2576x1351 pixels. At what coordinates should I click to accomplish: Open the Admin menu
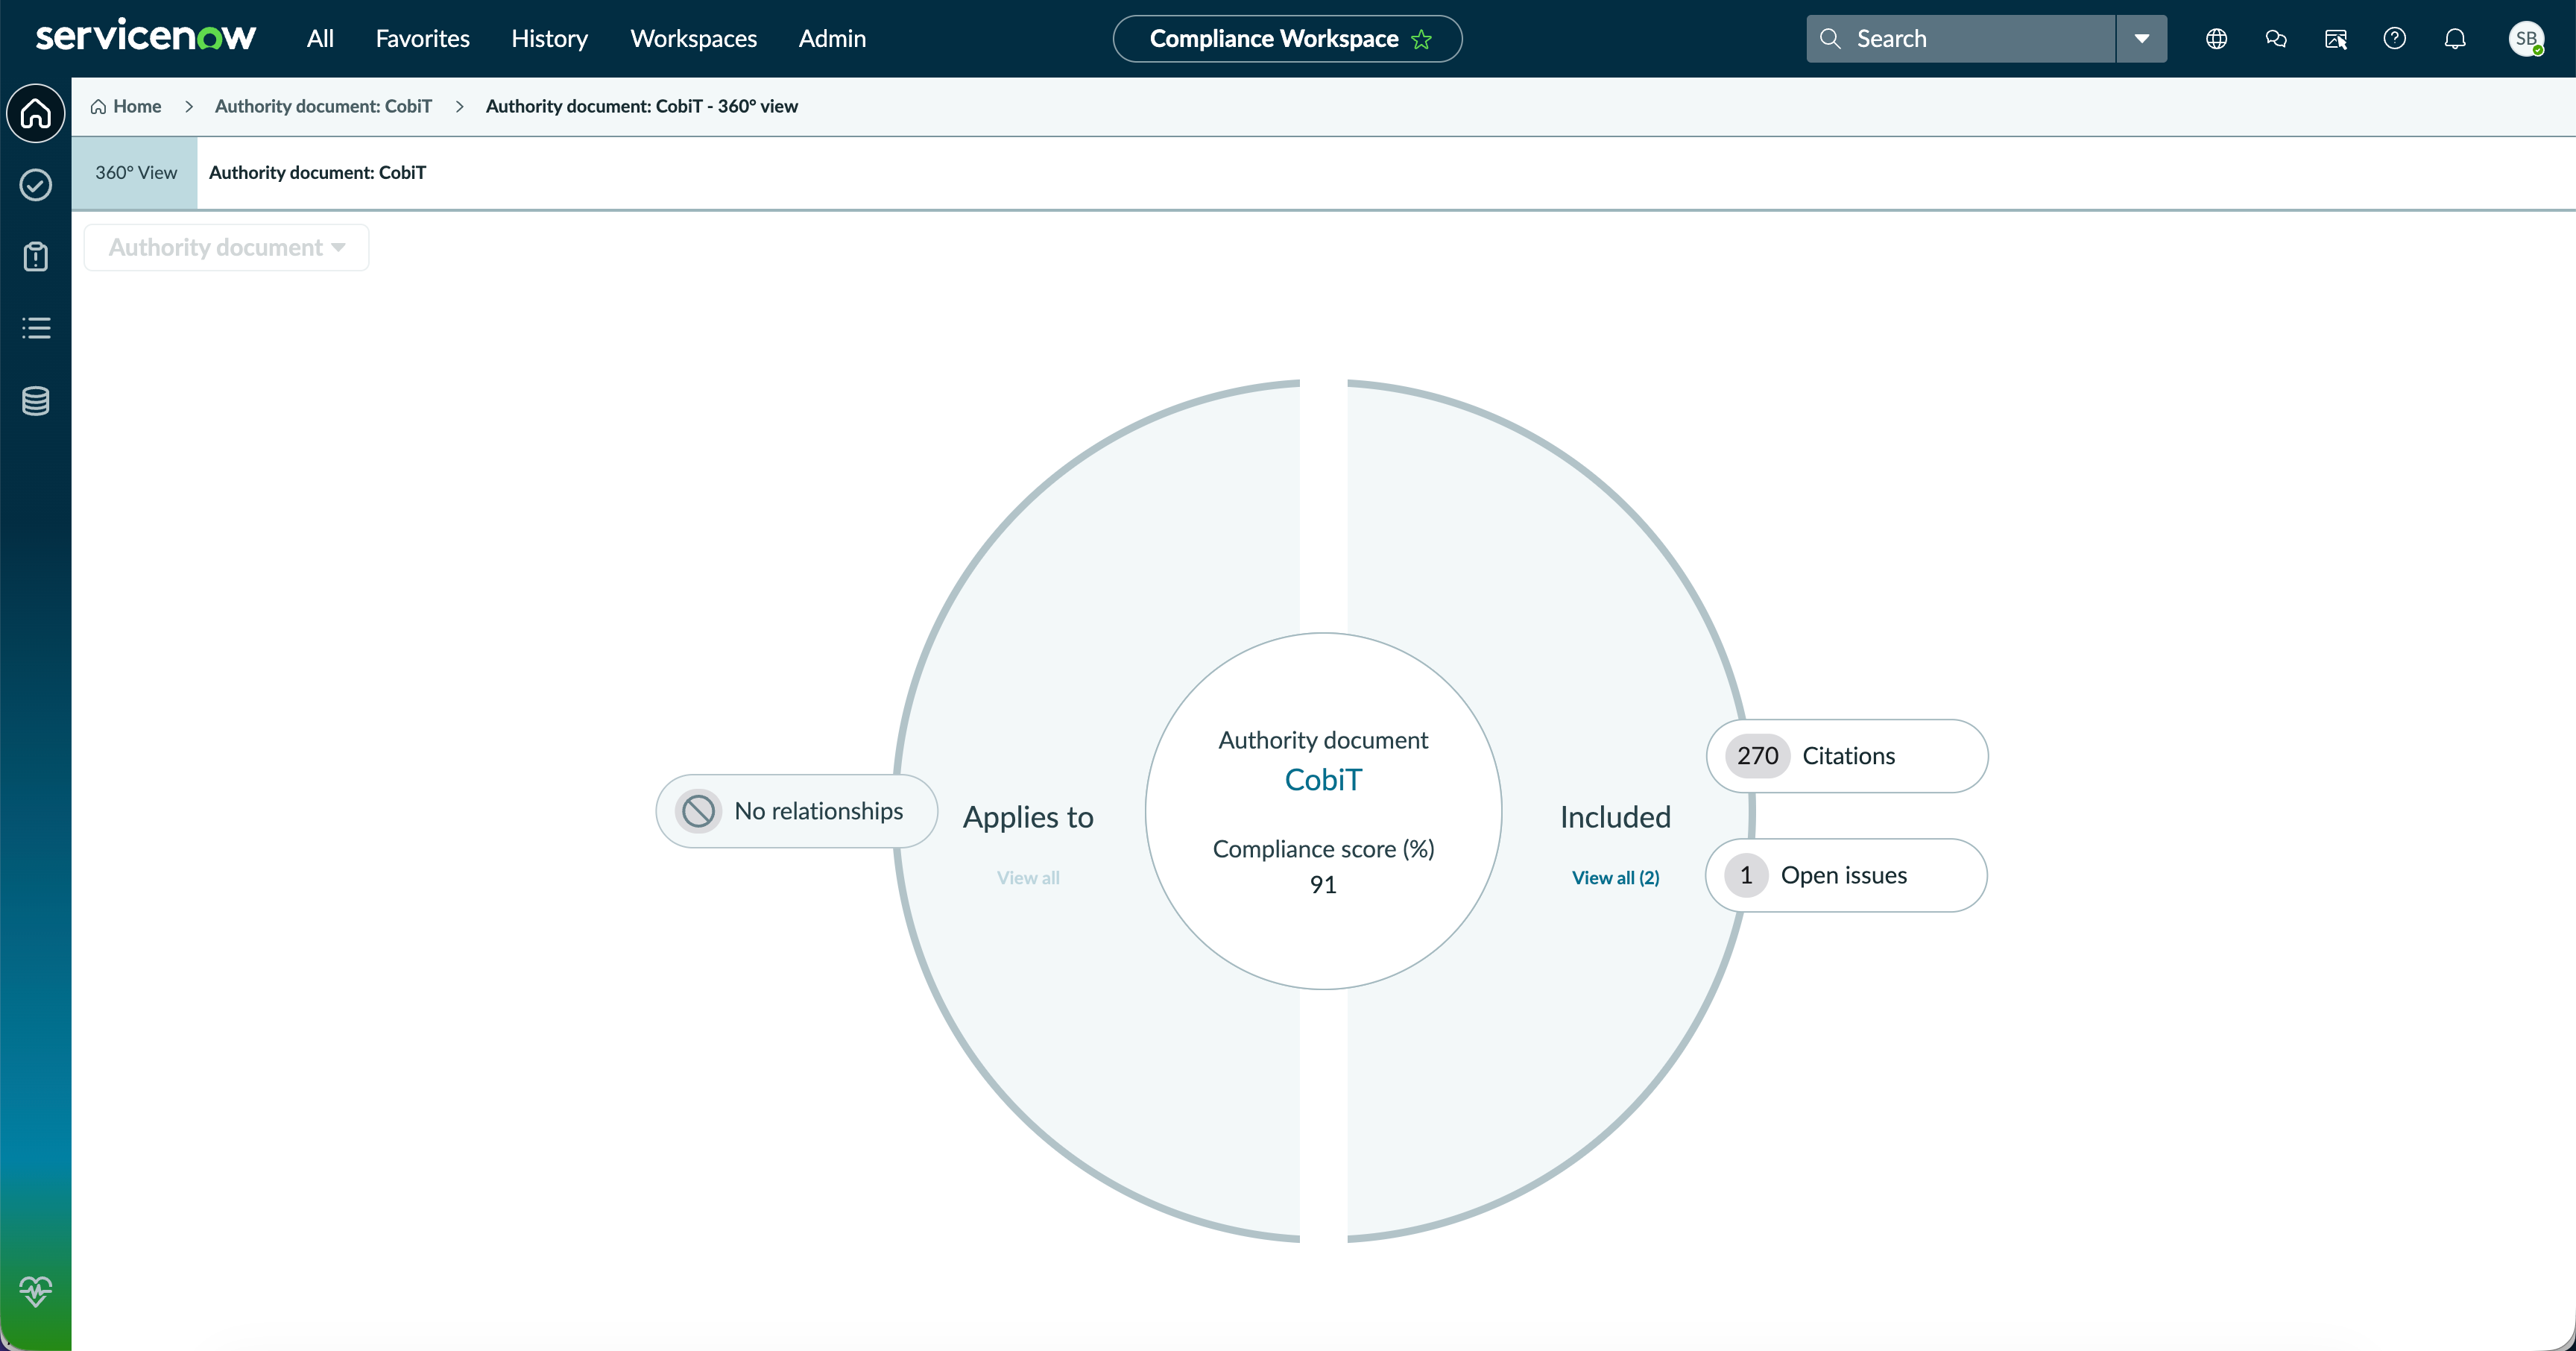tap(832, 38)
